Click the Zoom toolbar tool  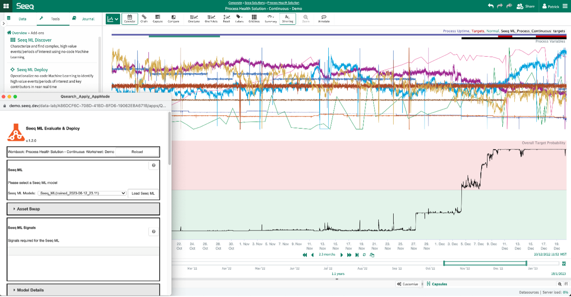[x=306, y=19]
